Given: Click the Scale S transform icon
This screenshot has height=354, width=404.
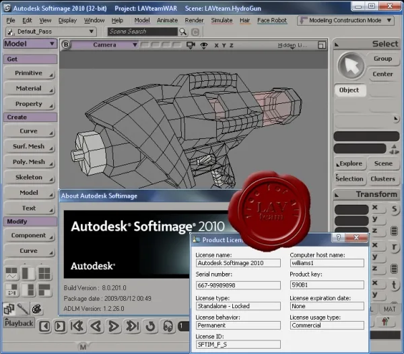Looking at the screenshot, I should click(x=394, y=209).
